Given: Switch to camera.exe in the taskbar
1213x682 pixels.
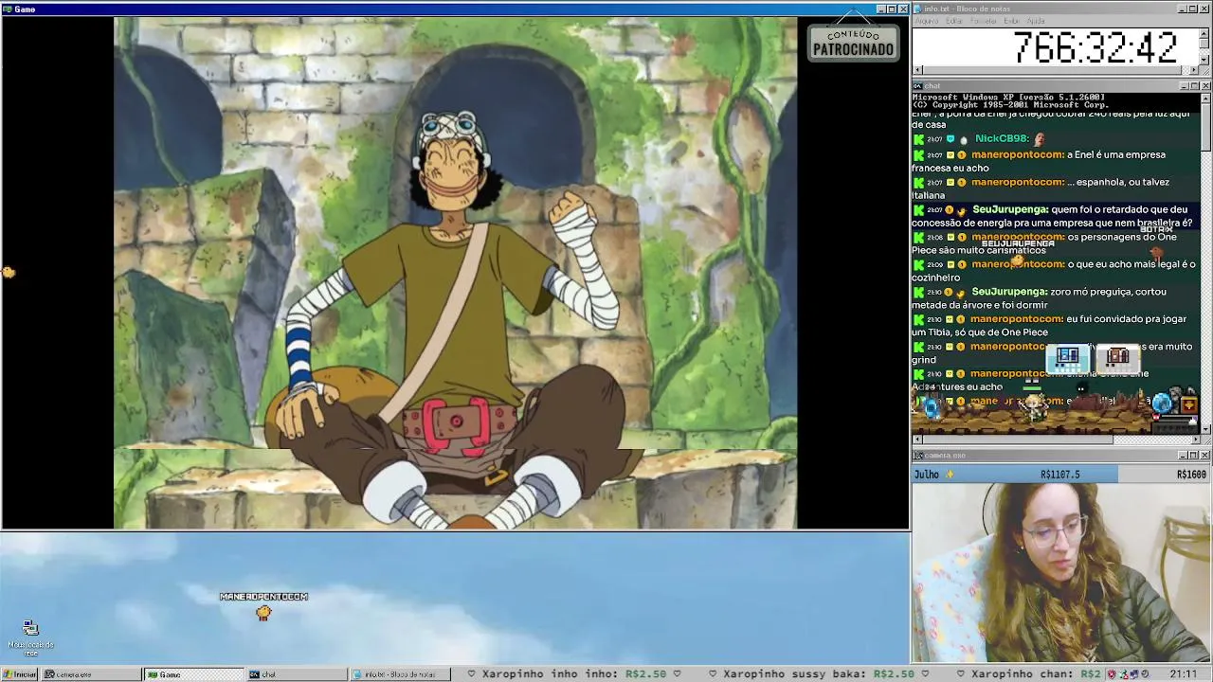Looking at the screenshot, I should (x=92, y=674).
